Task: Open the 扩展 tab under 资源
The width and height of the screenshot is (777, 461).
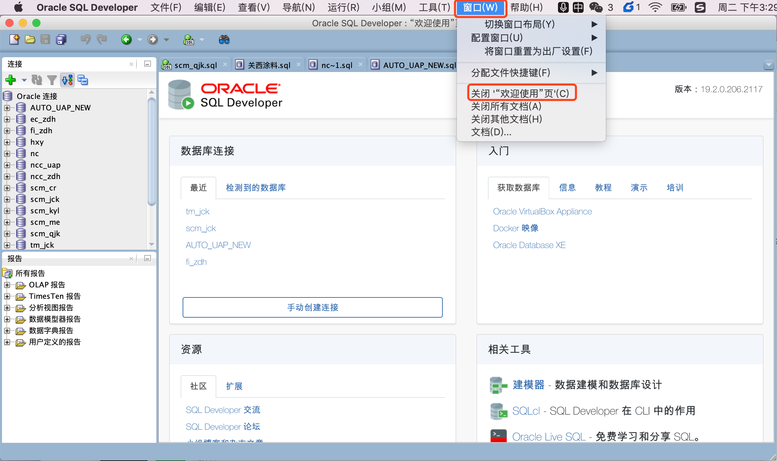Action: 234,386
